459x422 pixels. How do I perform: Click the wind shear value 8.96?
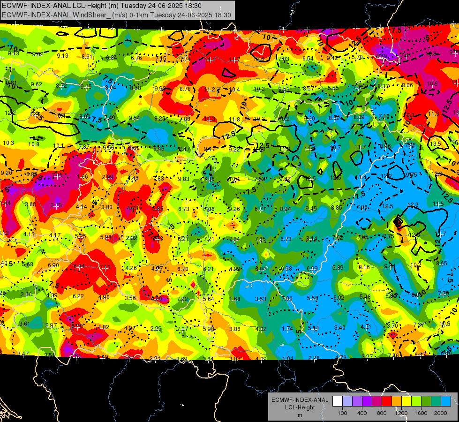pyautogui.click(x=385, y=146)
